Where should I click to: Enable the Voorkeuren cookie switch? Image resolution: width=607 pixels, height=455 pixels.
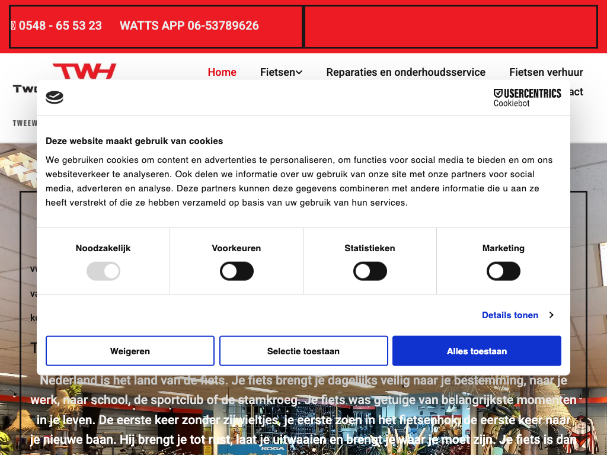pyautogui.click(x=237, y=271)
